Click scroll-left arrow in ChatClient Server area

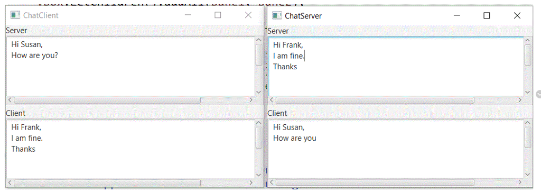coord(10,100)
